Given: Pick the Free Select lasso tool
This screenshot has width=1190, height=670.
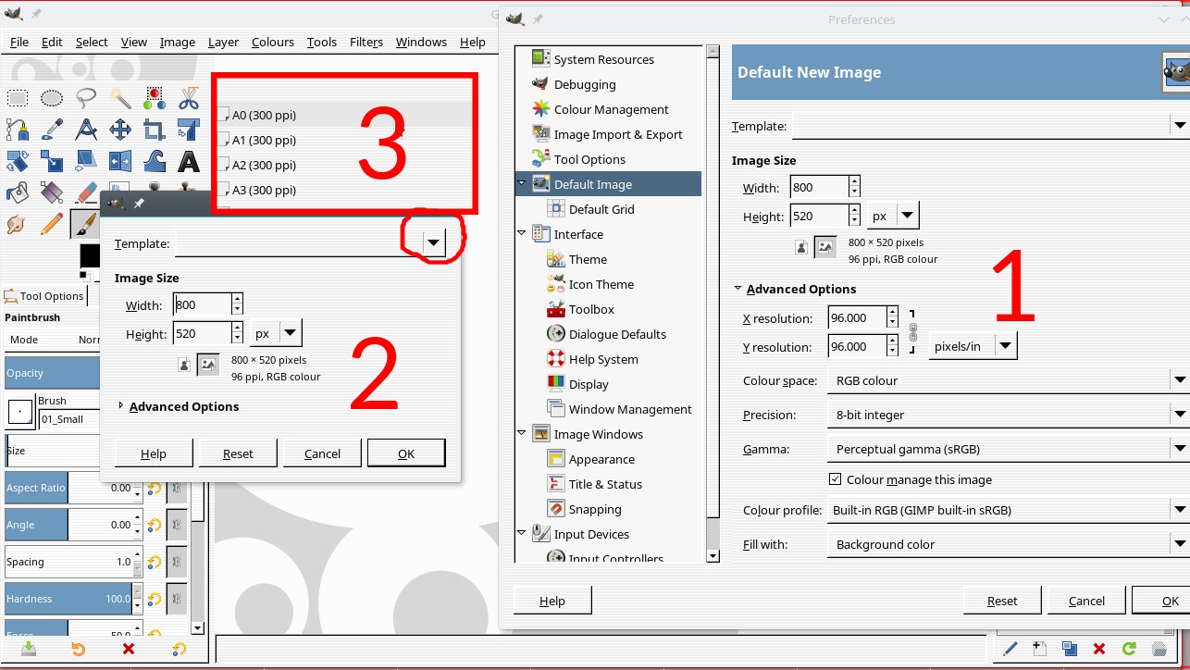Looking at the screenshot, I should [x=86, y=97].
